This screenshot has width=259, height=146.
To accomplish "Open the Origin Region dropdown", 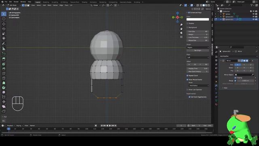I will coord(198,47).
